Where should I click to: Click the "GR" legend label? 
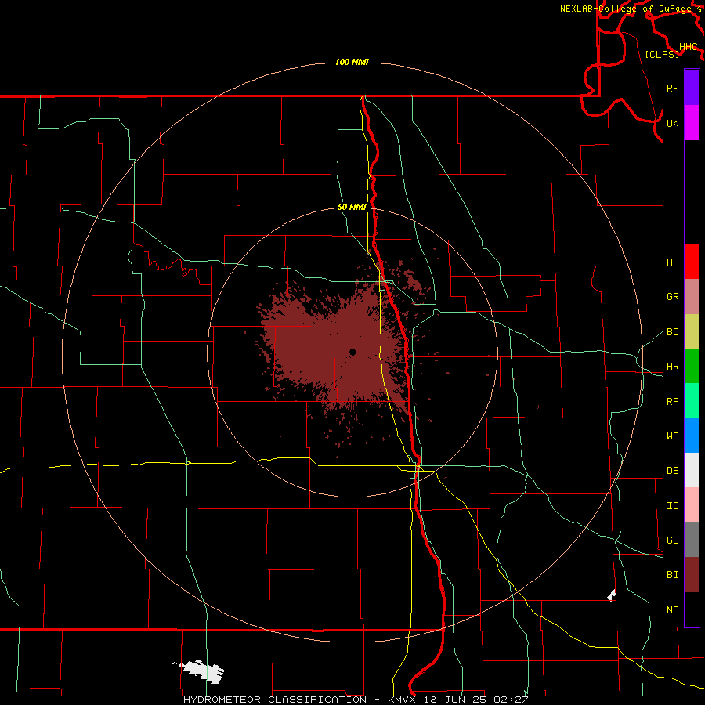point(672,297)
